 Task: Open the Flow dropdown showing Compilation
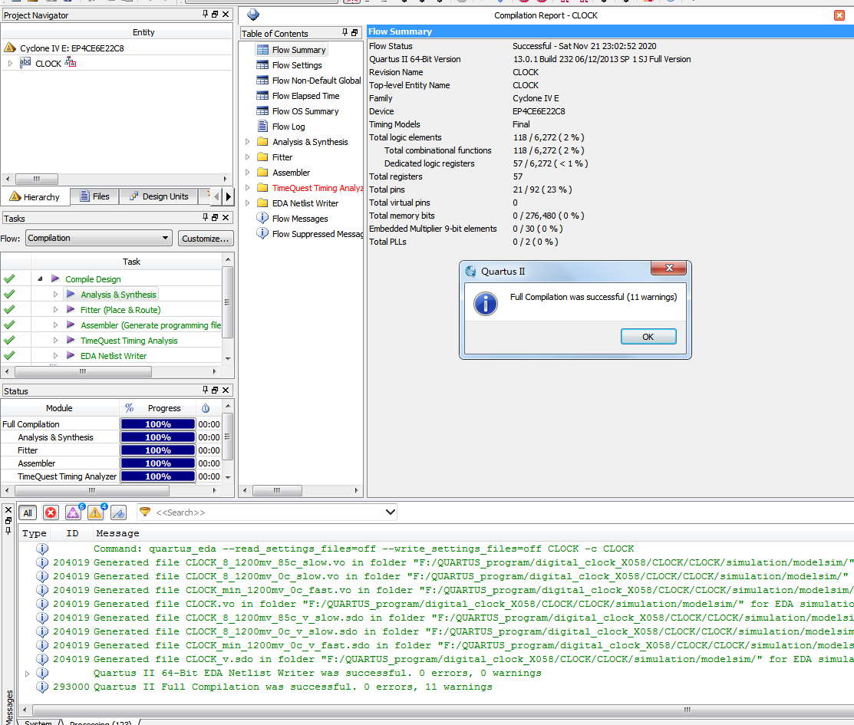pyautogui.click(x=98, y=238)
